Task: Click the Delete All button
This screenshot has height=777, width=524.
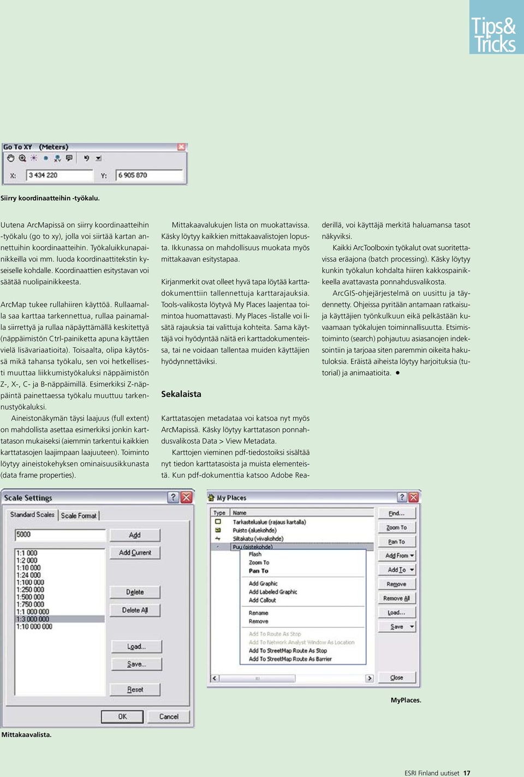Action: coord(135,610)
